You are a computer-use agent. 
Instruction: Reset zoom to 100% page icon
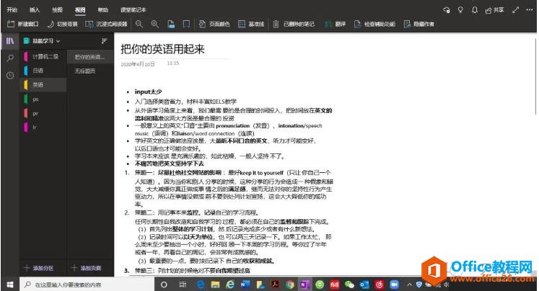(171, 24)
